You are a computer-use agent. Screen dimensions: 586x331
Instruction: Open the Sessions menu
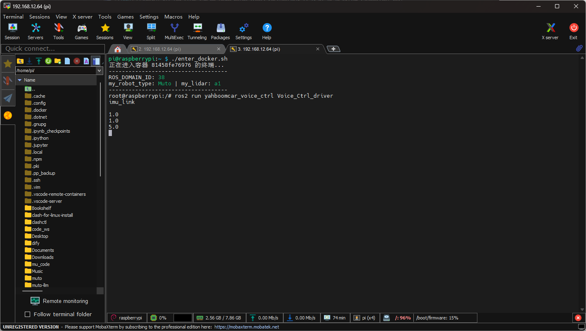40,17
